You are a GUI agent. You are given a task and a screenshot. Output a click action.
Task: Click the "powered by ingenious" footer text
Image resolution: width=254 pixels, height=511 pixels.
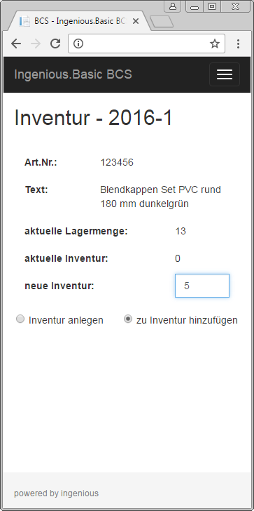(56, 493)
